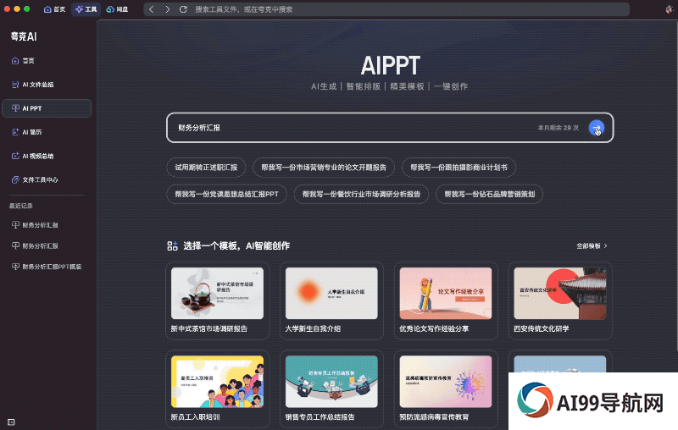
Task: Go back with the left arrow
Action: [152, 9]
